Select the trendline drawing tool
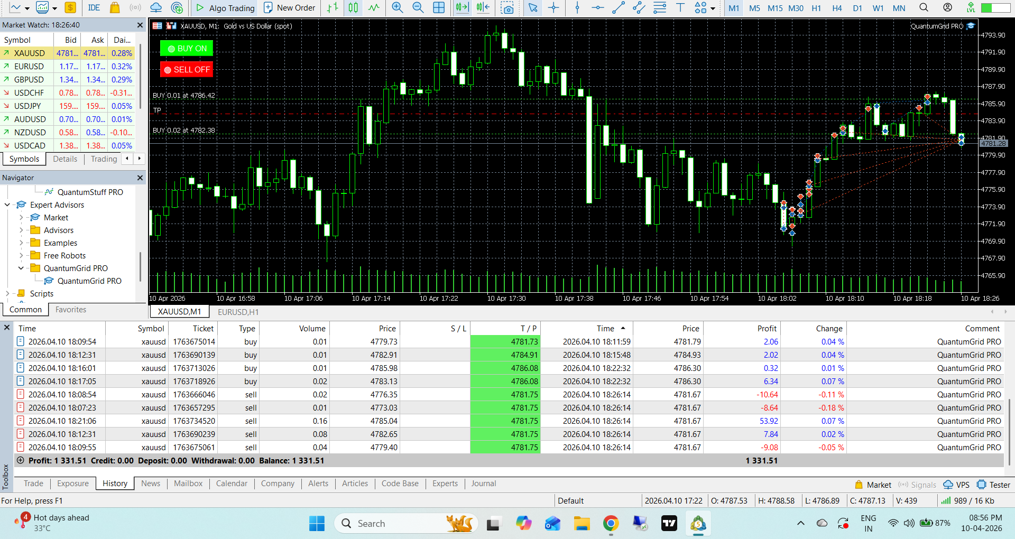 pos(619,7)
